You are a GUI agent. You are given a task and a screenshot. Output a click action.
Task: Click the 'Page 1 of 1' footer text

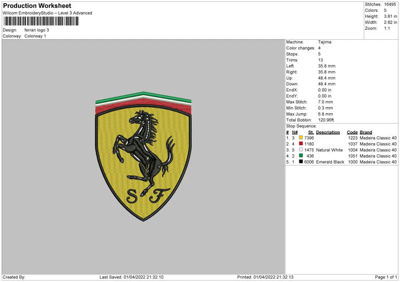pyautogui.click(x=386, y=277)
